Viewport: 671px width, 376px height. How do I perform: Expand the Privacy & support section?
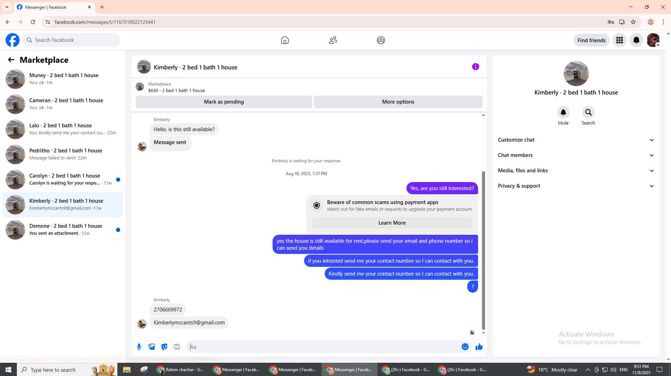(576, 186)
